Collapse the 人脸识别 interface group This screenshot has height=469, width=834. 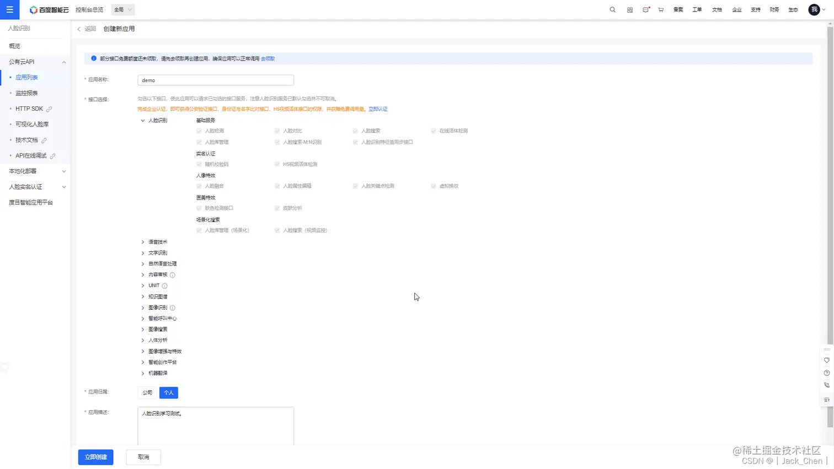[x=143, y=121]
